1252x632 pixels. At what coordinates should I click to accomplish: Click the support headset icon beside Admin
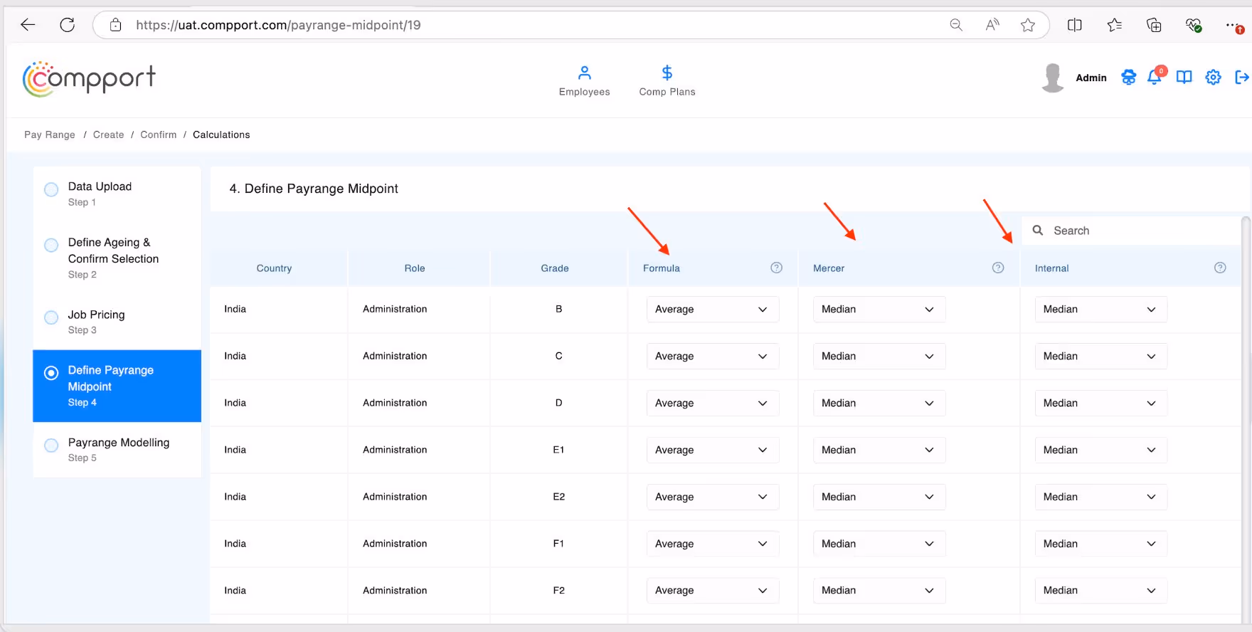click(1128, 77)
